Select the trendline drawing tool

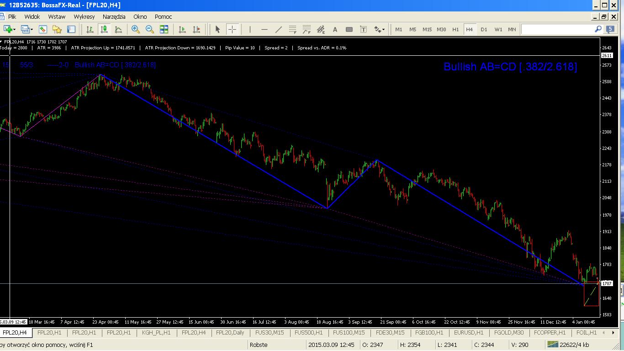tap(279, 29)
